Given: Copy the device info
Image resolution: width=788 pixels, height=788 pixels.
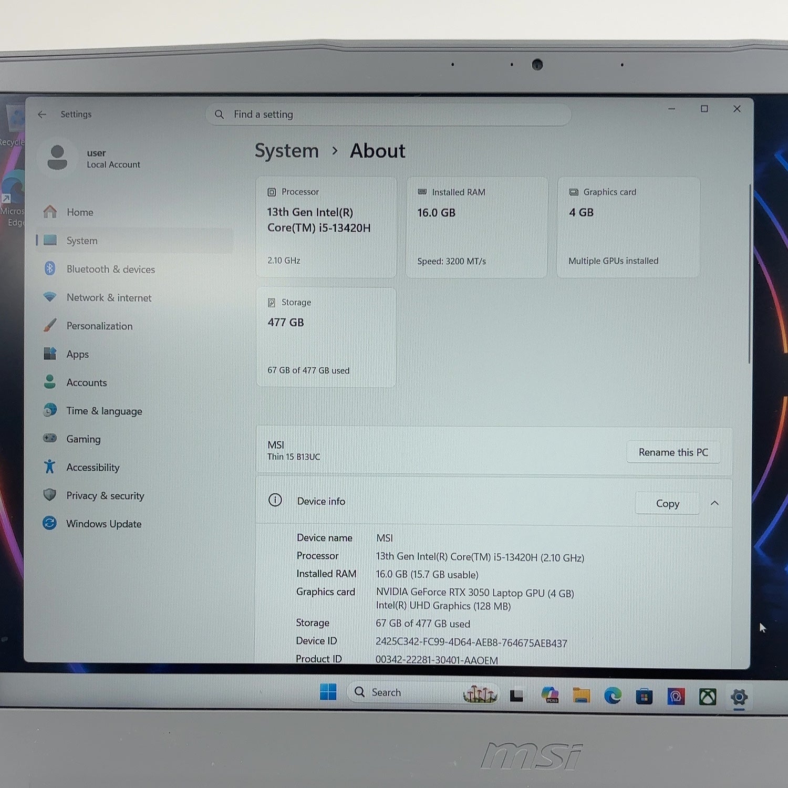Looking at the screenshot, I should click(x=667, y=503).
